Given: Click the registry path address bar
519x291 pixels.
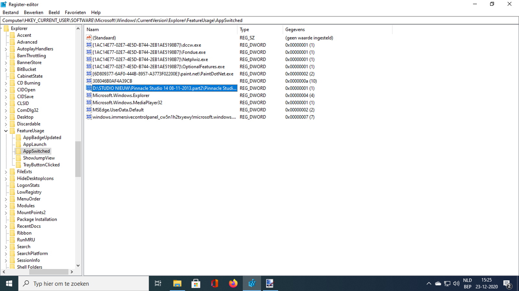Looking at the screenshot, I should [x=259, y=20].
